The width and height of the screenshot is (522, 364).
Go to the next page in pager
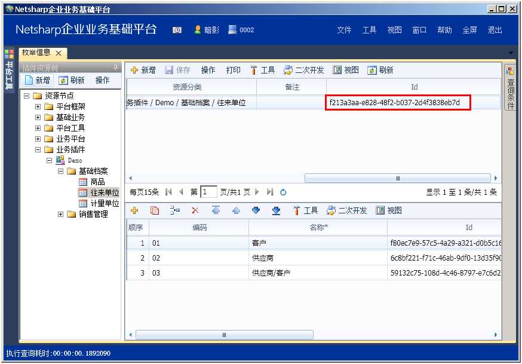click(x=257, y=192)
